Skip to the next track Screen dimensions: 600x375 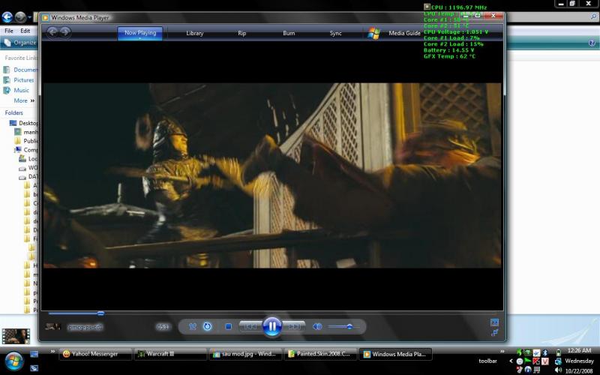point(295,326)
